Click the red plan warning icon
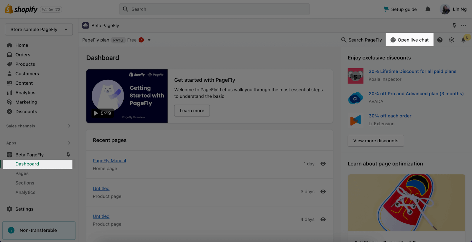This screenshot has width=472, height=242. point(141,40)
